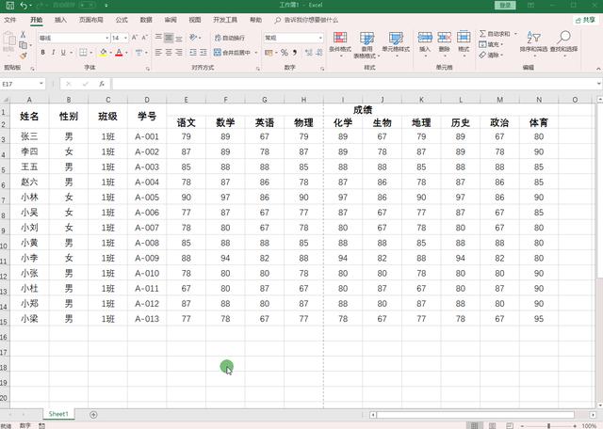Click the Copy icon in clipboard group
The width and height of the screenshot is (603, 429).
(x=23, y=45)
